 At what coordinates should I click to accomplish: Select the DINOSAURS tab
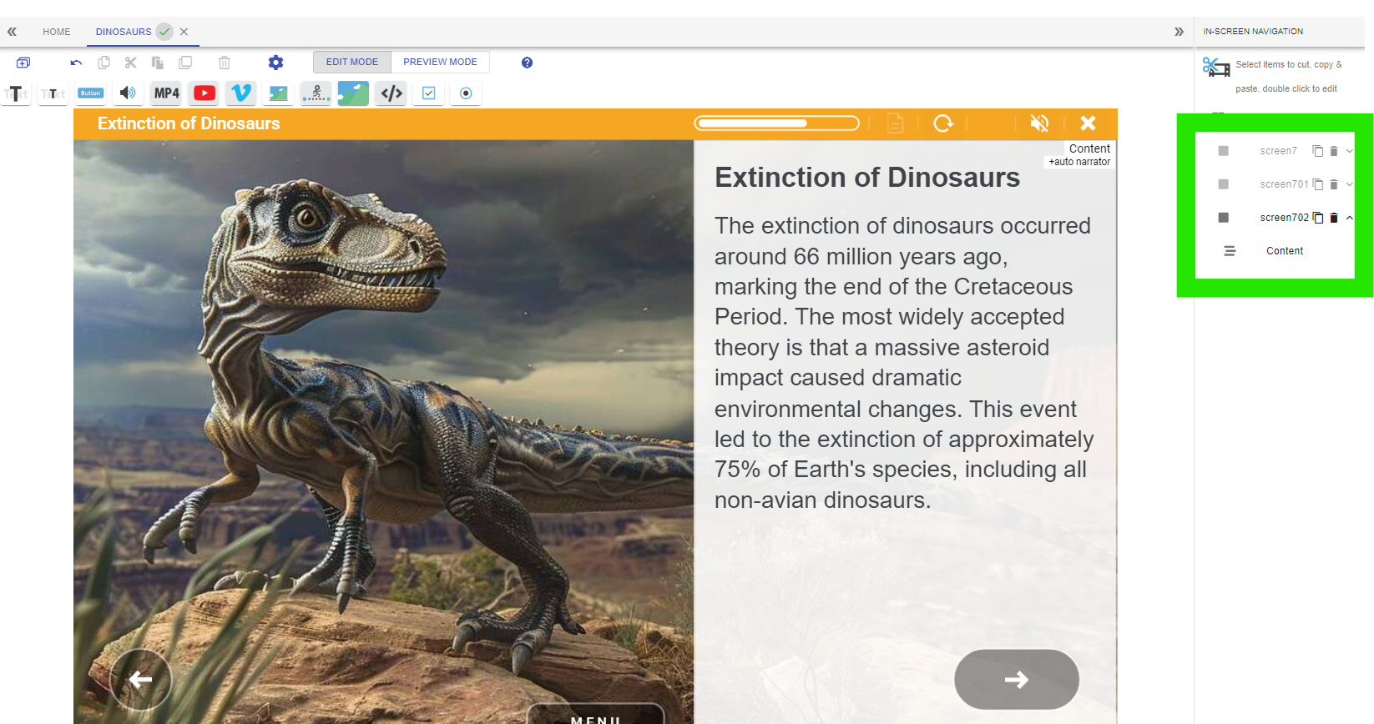click(x=124, y=32)
